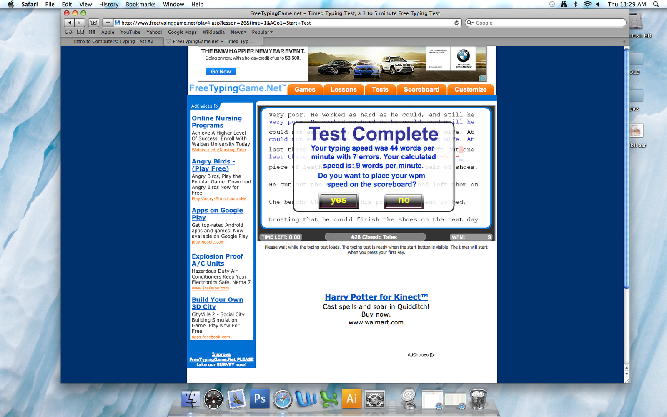Open the History menu

click(x=109, y=4)
